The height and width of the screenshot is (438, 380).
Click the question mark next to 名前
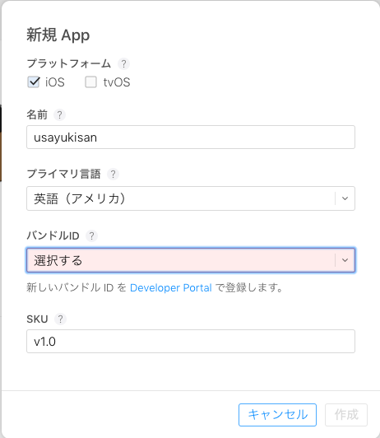[59, 114]
